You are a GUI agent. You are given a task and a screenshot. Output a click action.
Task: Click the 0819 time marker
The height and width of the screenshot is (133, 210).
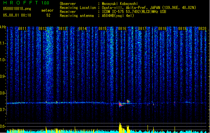(x=182, y=29)
